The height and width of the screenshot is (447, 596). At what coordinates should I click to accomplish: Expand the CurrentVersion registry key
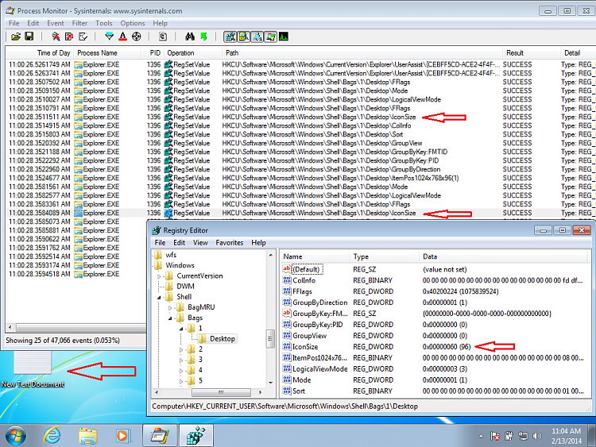pyautogui.click(x=158, y=276)
